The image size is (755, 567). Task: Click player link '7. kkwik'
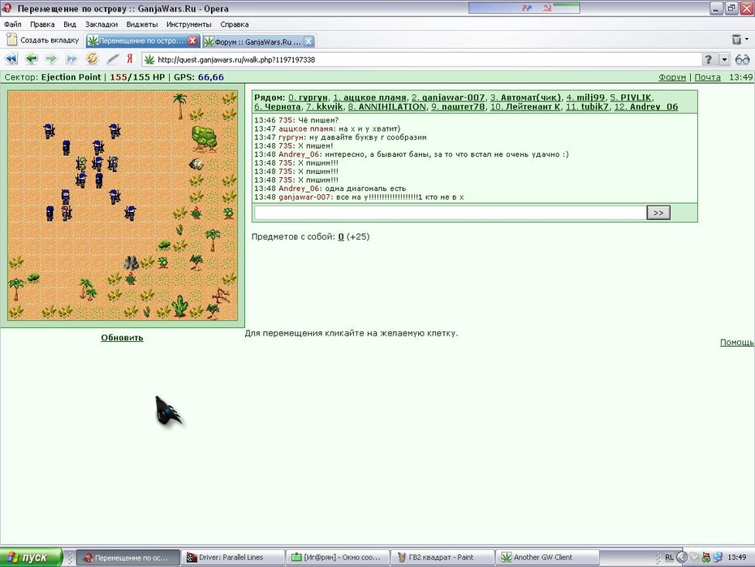pos(325,107)
